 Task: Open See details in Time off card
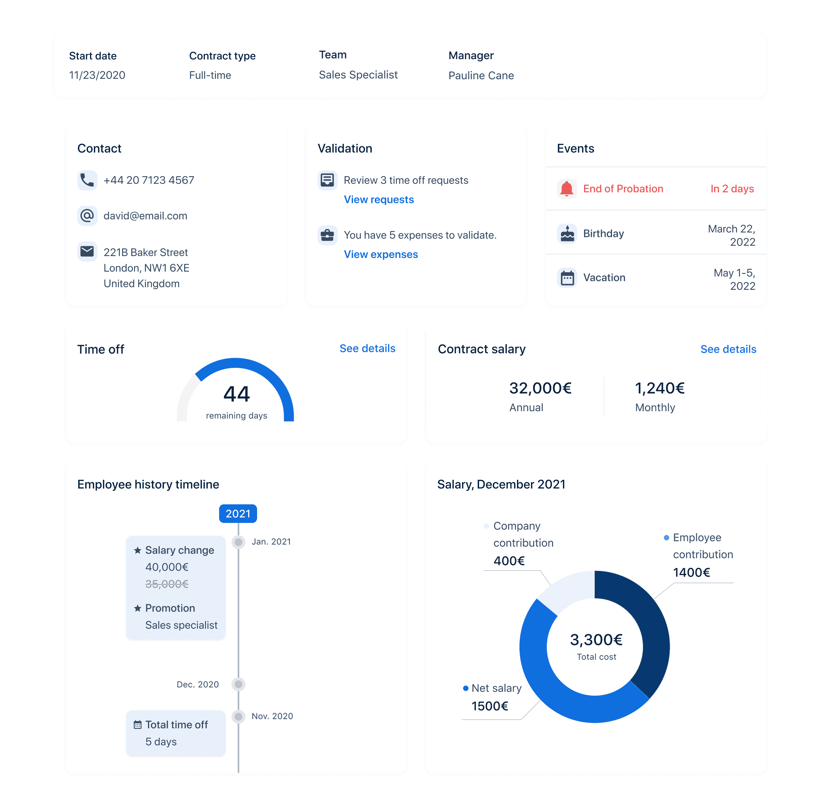tap(367, 348)
